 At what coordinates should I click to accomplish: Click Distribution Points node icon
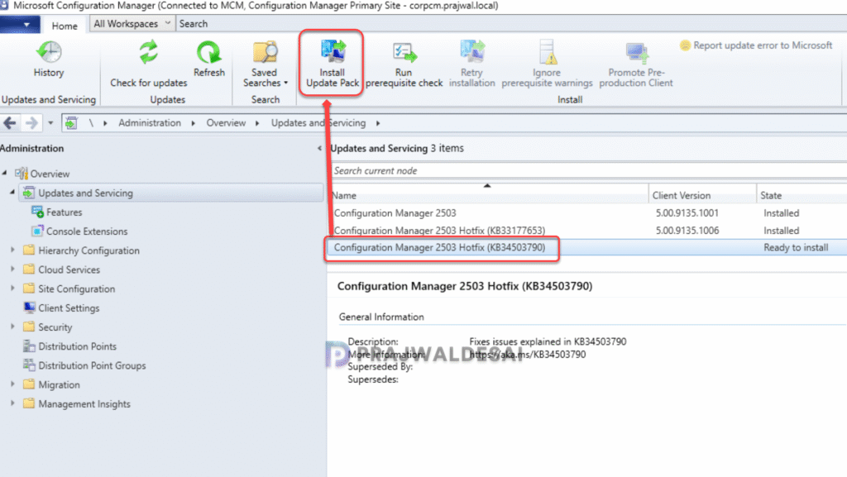point(29,346)
